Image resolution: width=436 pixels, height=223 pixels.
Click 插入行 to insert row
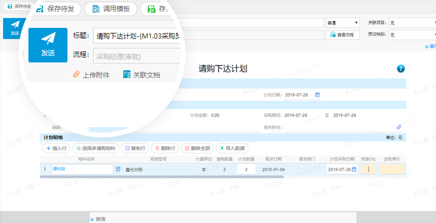coord(56,148)
